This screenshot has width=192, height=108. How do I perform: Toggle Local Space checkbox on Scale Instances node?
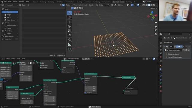86,93
